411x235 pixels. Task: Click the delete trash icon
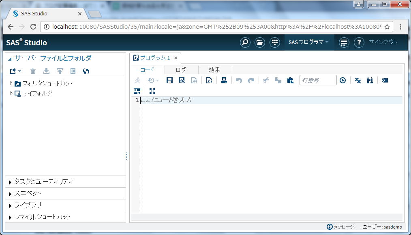point(33,71)
